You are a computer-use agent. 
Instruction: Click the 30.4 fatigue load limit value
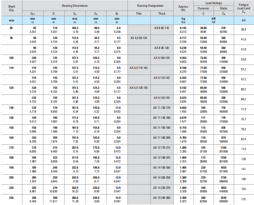tap(243, 30)
